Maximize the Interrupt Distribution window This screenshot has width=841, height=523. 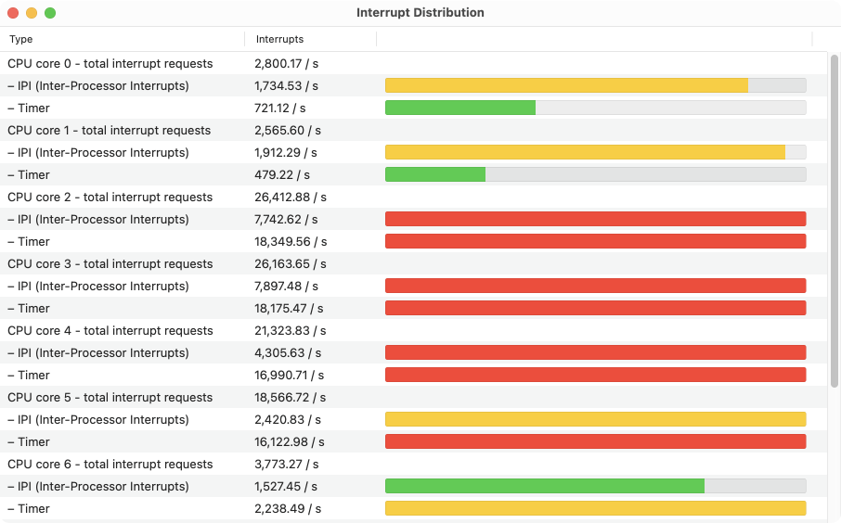50,13
